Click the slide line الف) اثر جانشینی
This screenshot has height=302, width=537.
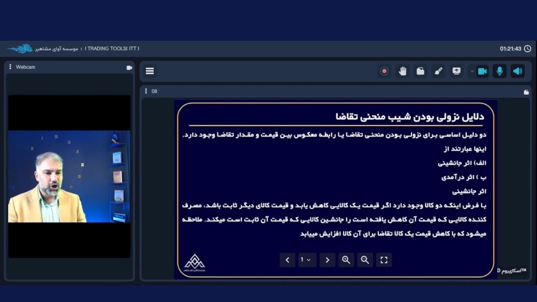click(462, 163)
